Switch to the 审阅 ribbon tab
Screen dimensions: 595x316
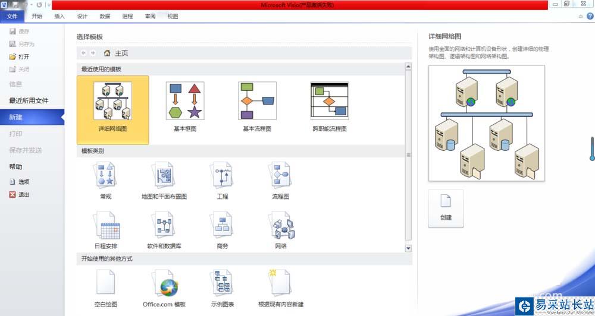[x=151, y=16]
